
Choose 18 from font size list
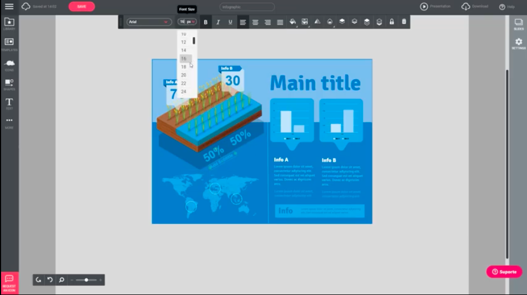pyautogui.click(x=184, y=67)
